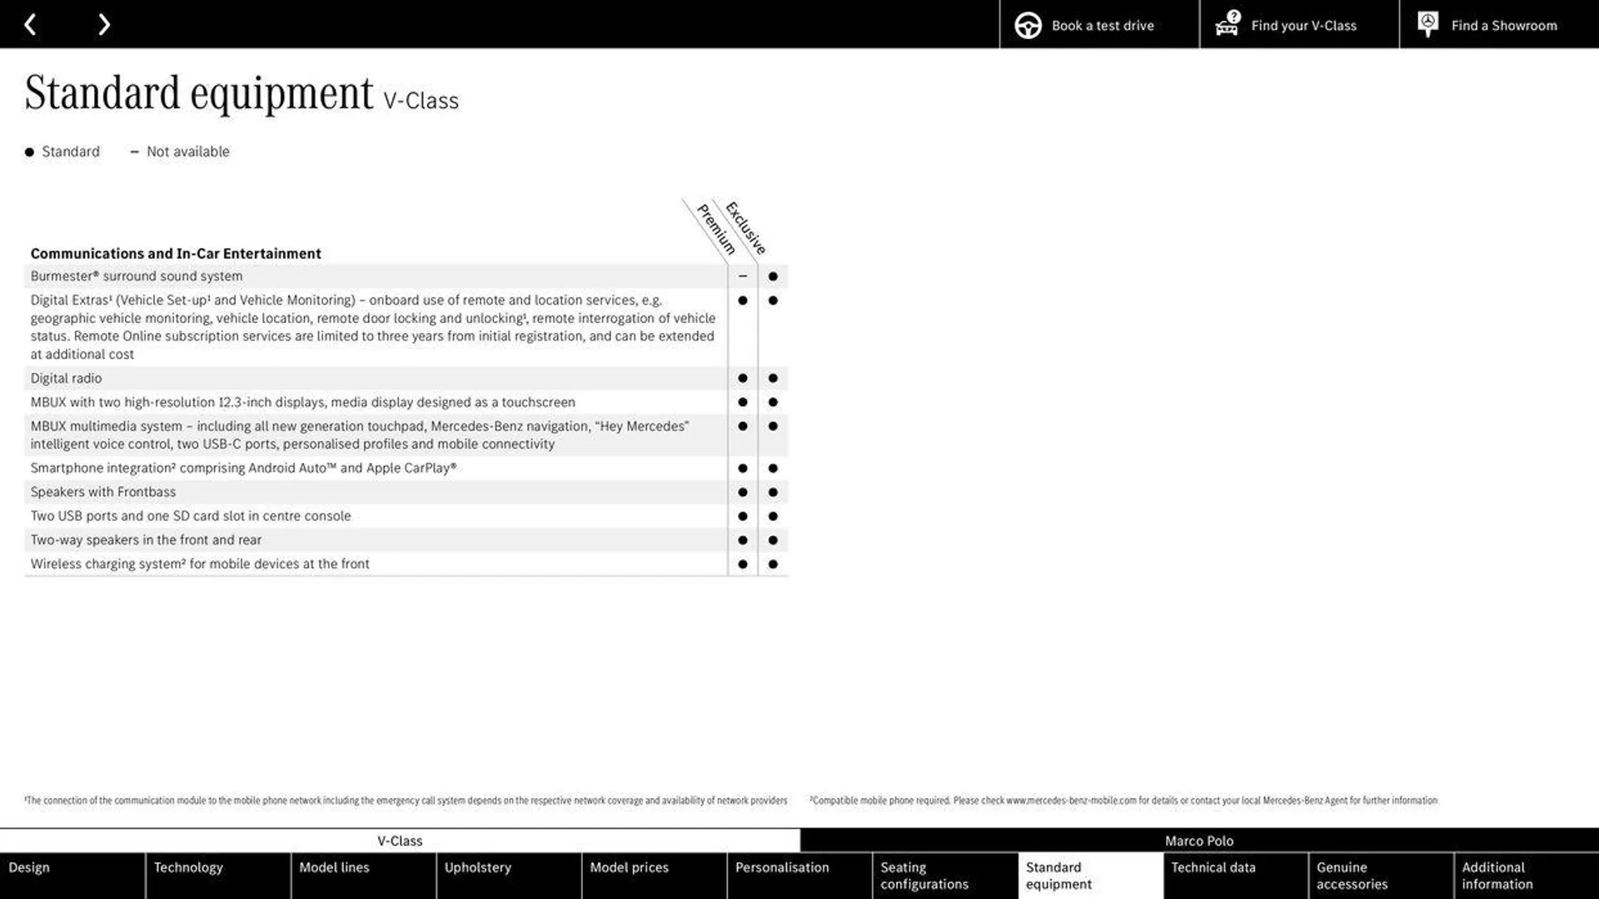Select the Marco Polo tab

(1199, 840)
